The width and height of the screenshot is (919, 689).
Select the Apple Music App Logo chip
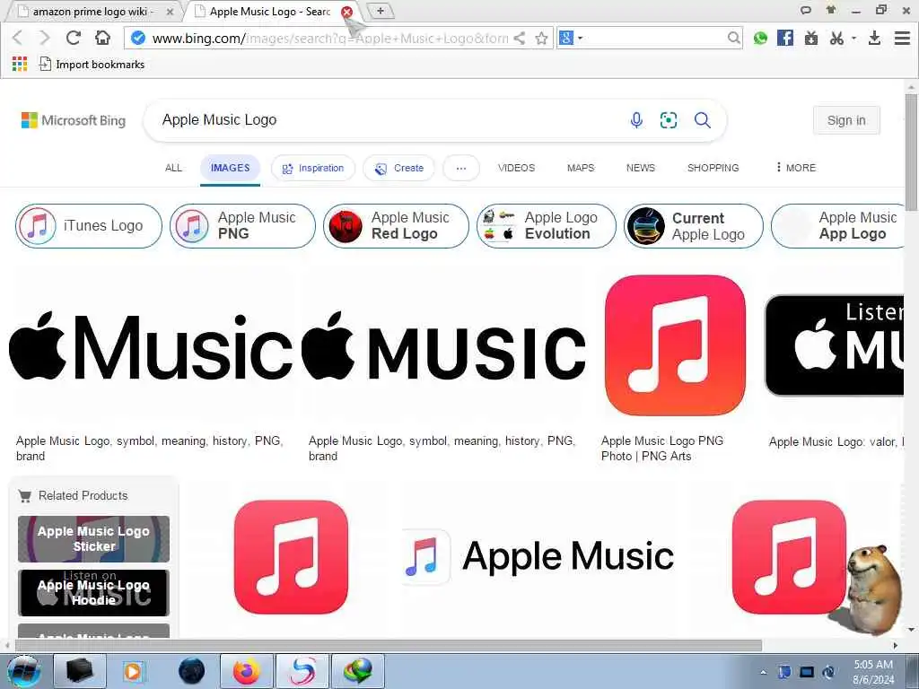tap(838, 225)
